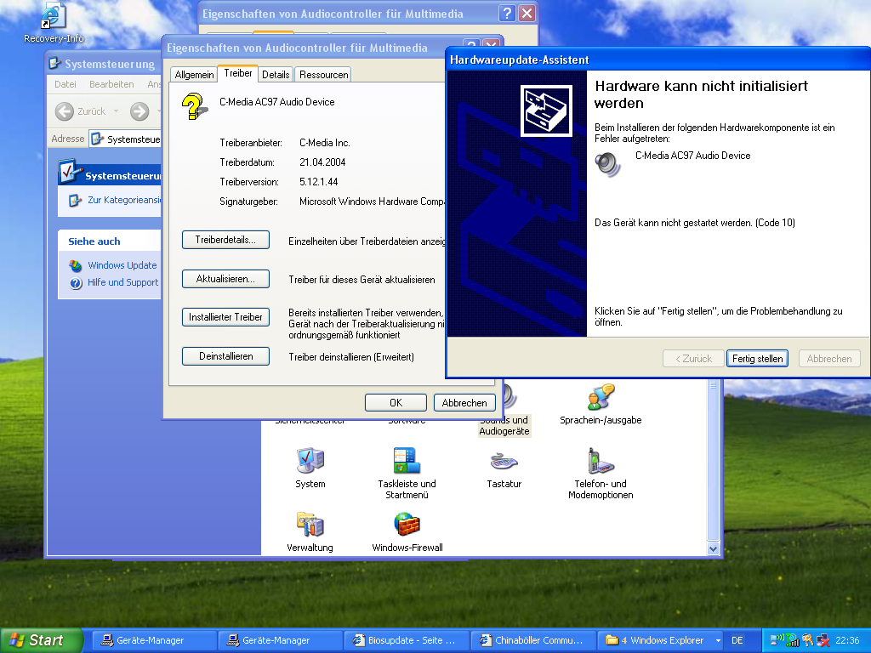Open the Datei menu
The width and height of the screenshot is (871, 653).
[x=65, y=84]
